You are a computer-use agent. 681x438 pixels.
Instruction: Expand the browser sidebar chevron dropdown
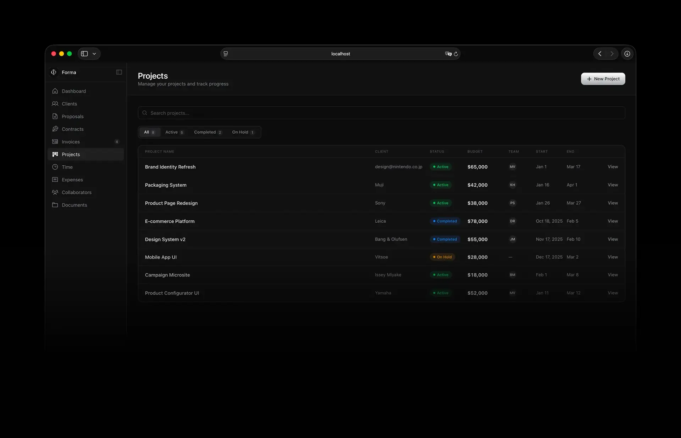[x=94, y=54]
